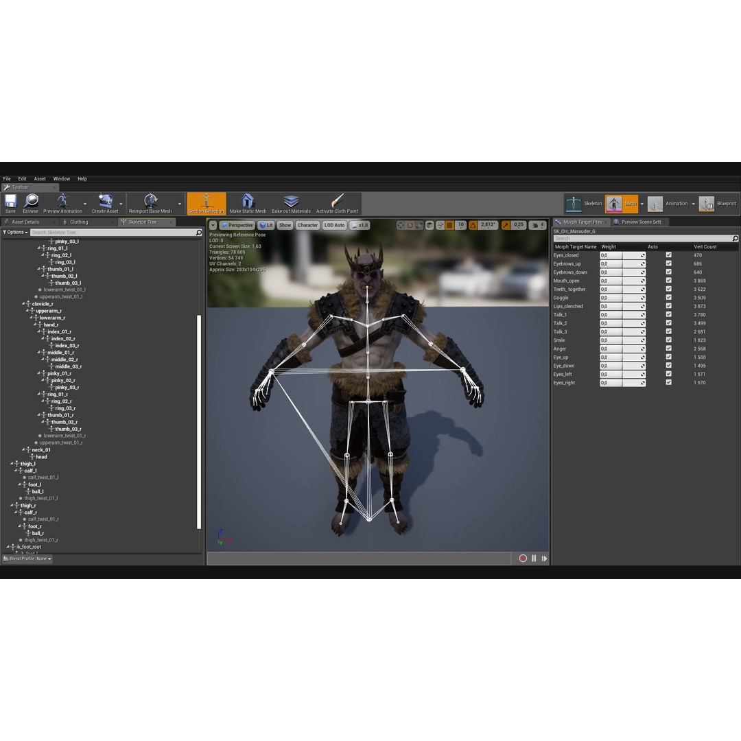Open the Edit menu
Image resolution: width=741 pixels, height=741 pixels.
[22, 178]
